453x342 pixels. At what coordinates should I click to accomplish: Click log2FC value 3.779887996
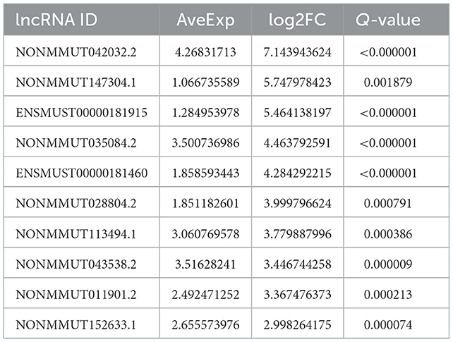click(x=297, y=234)
